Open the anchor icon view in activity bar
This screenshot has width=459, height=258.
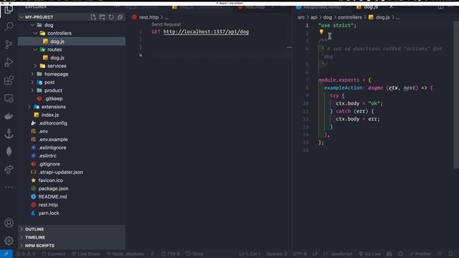point(9,134)
